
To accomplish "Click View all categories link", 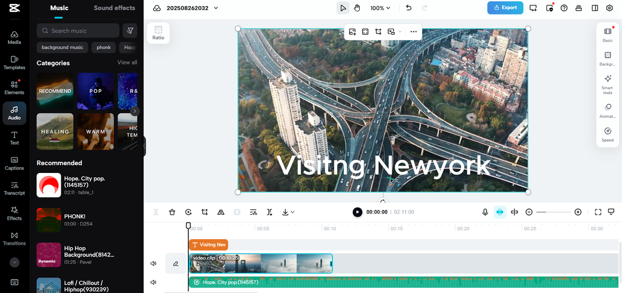I will [127, 62].
